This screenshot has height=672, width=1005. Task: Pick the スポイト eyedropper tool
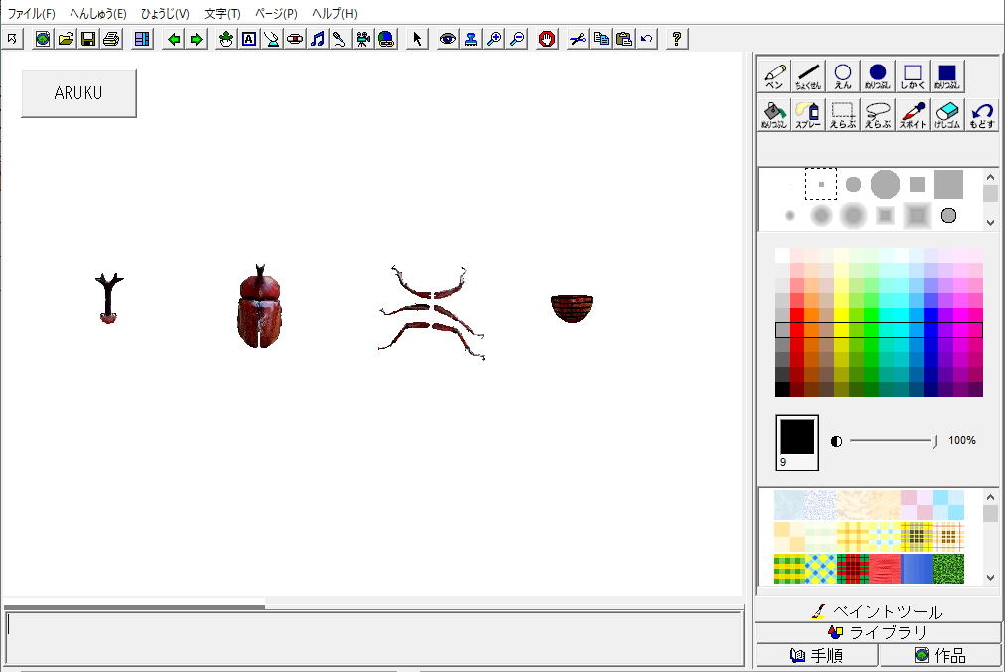[x=913, y=116]
